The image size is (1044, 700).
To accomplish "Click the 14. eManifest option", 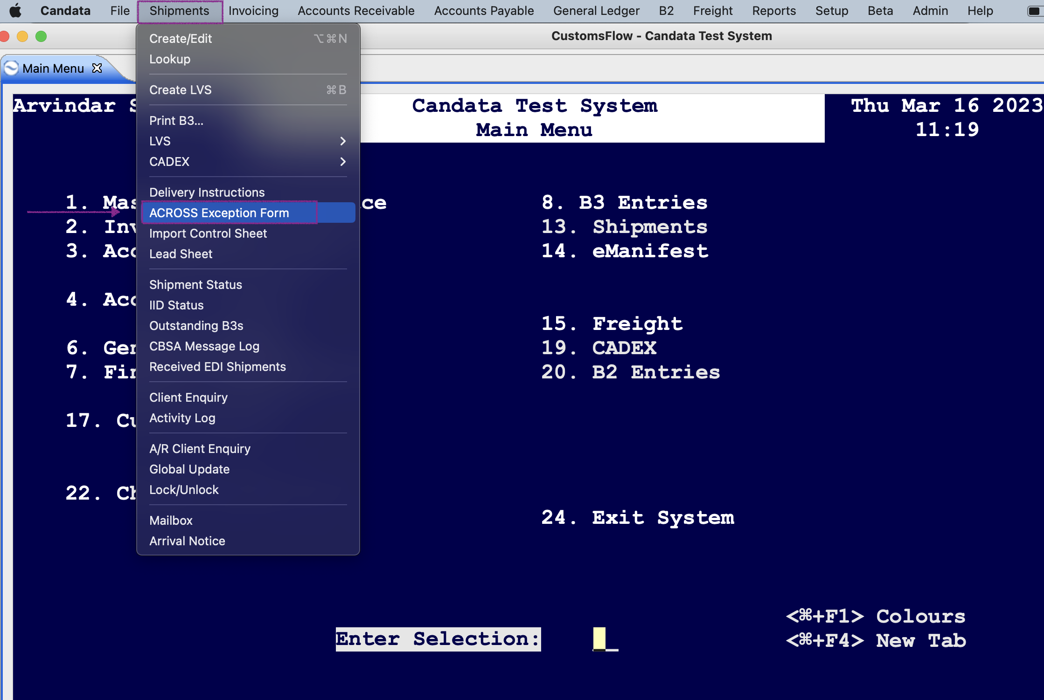I will [x=625, y=251].
